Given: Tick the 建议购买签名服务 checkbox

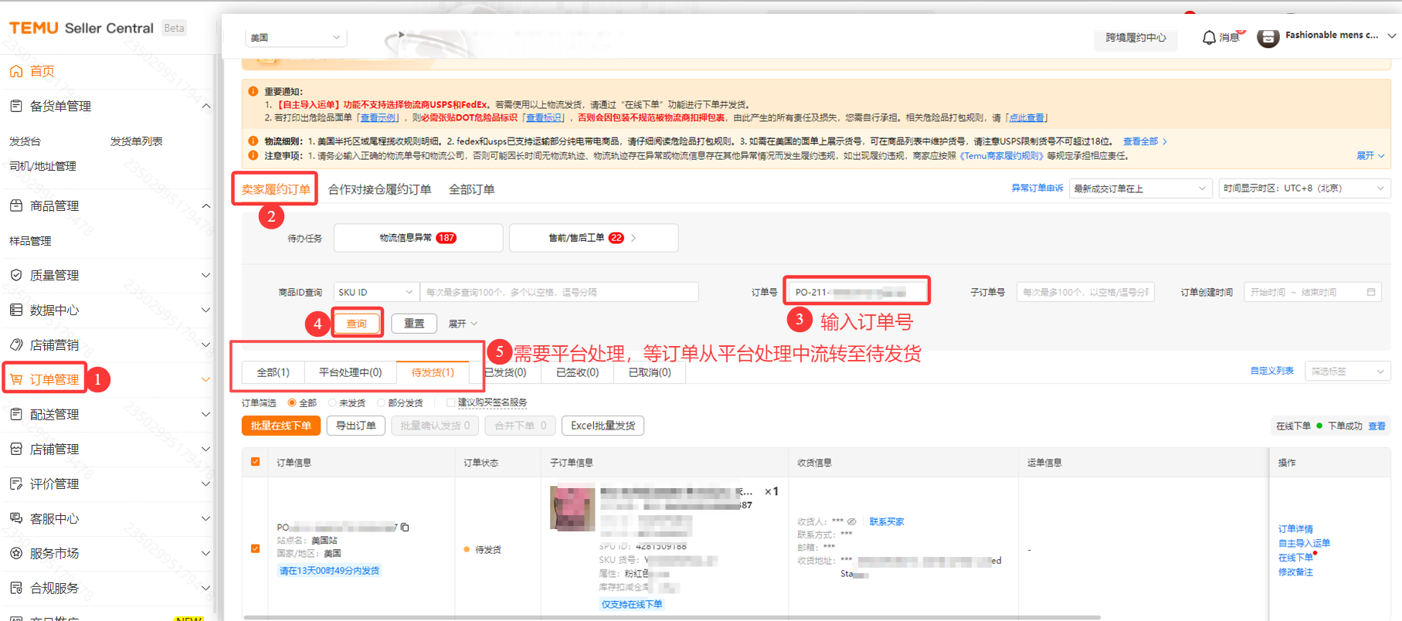Looking at the screenshot, I should point(450,402).
